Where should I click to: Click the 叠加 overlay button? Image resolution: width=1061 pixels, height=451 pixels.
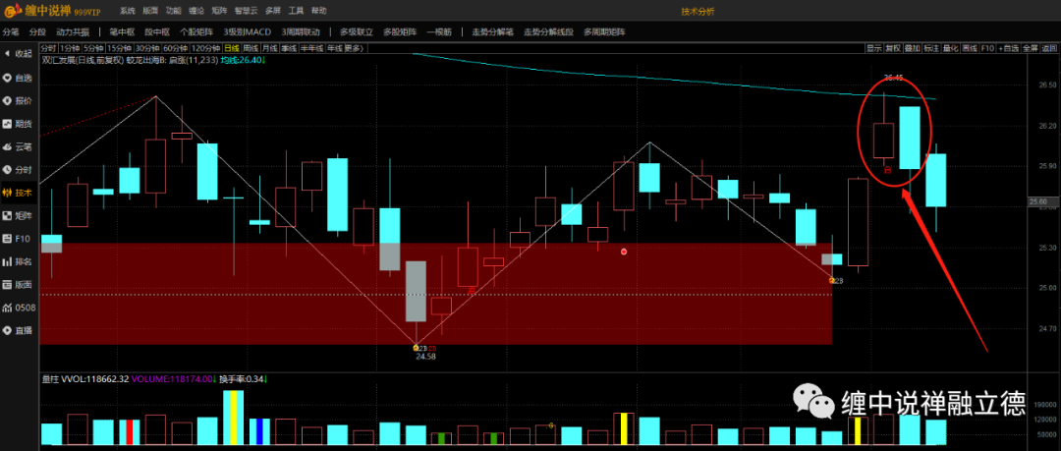coord(912,48)
